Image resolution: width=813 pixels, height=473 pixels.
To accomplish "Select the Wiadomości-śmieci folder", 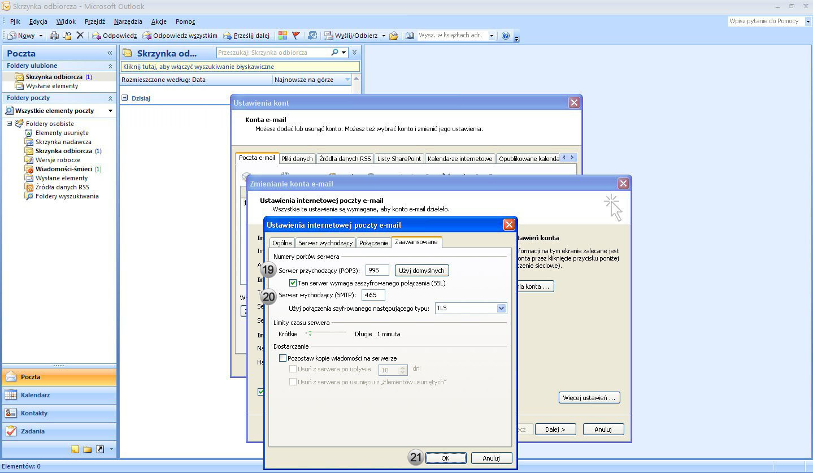I will tap(63, 169).
